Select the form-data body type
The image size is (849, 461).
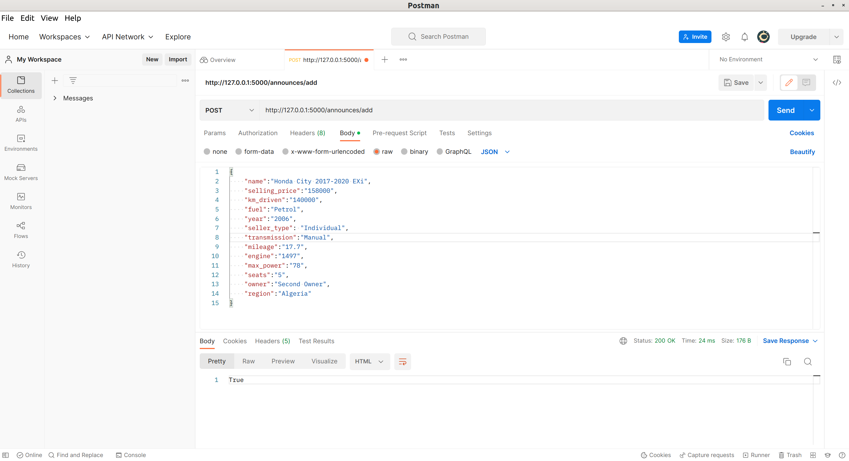[238, 151]
